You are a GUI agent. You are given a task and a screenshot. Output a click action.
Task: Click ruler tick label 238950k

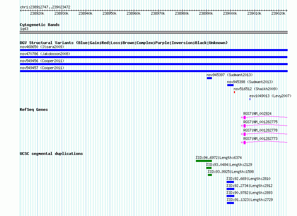click(109, 13)
